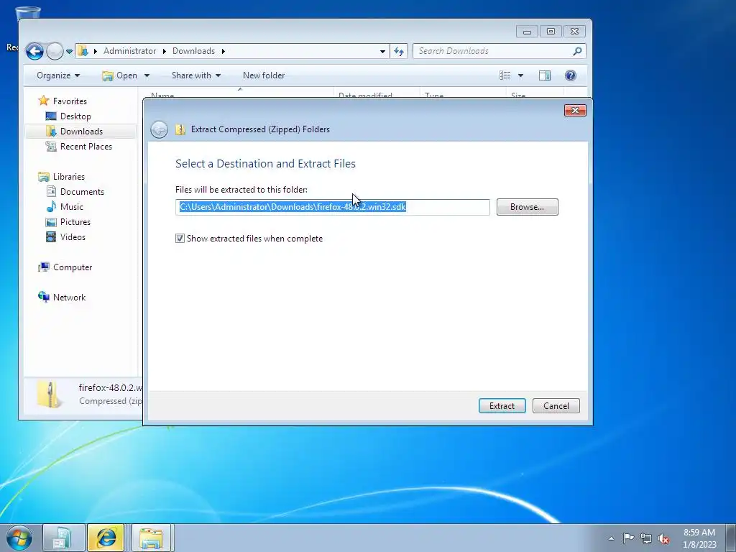This screenshot has height=552, width=736.
Task: Open the Browse... folder picker
Action: tap(527, 207)
